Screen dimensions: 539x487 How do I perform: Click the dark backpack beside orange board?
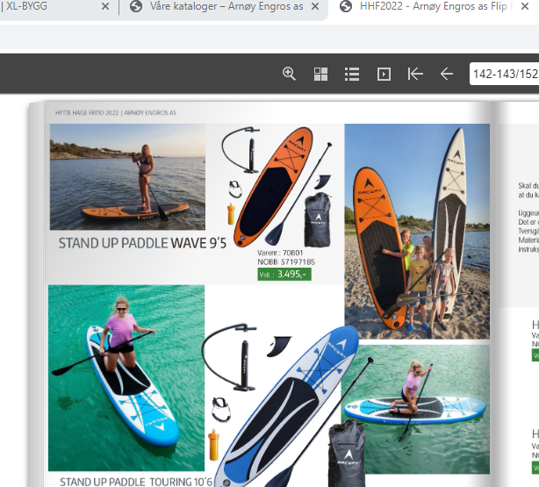(x=318, y=219)
